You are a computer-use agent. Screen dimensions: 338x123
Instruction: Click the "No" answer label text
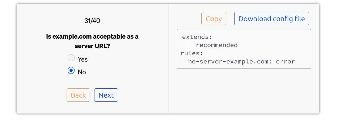click(x=82, y=72)
